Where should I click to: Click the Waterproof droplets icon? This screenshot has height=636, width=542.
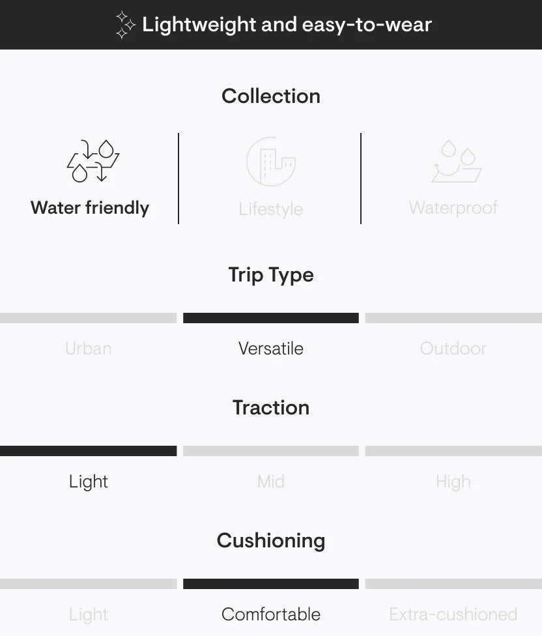[456, 161]
